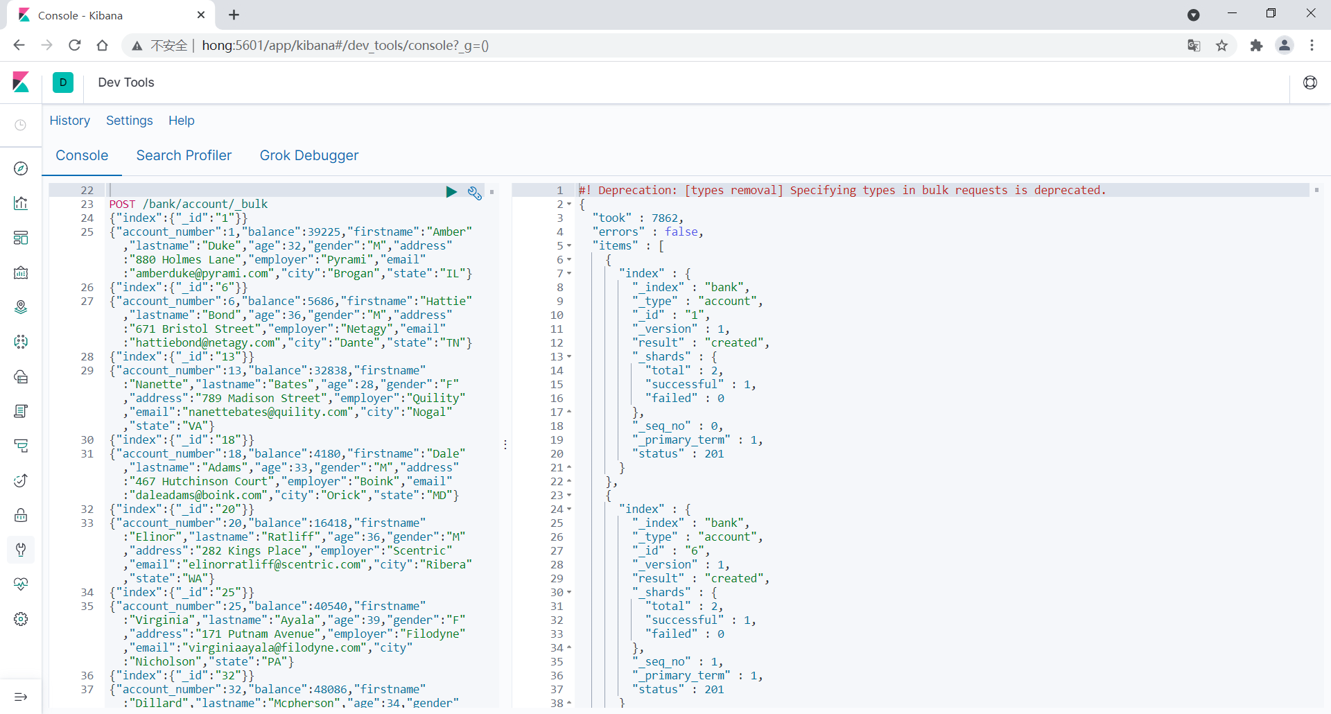
Task: Open the Help menu
Action: [x=182, y=121]
